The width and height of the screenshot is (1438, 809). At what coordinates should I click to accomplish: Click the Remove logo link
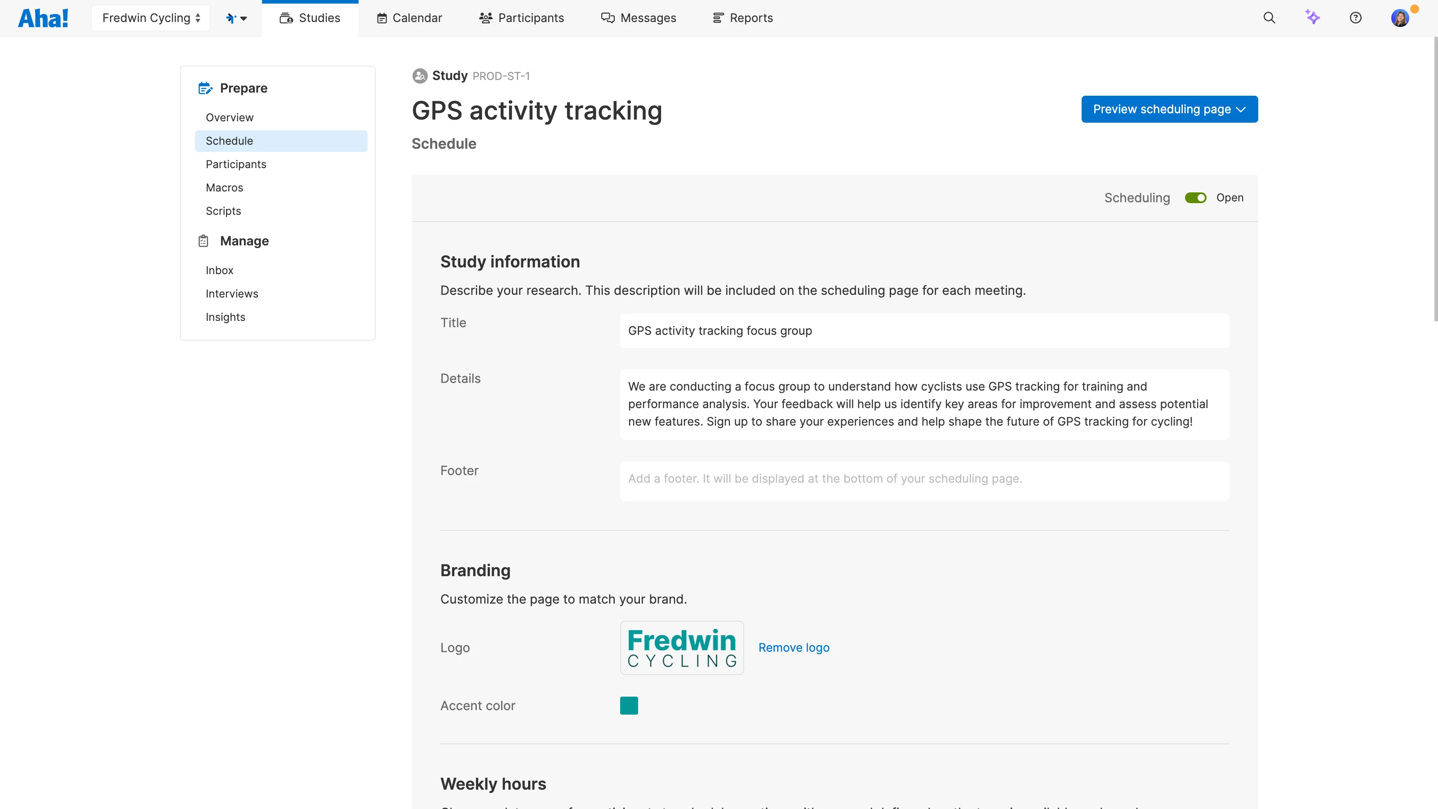794,647
